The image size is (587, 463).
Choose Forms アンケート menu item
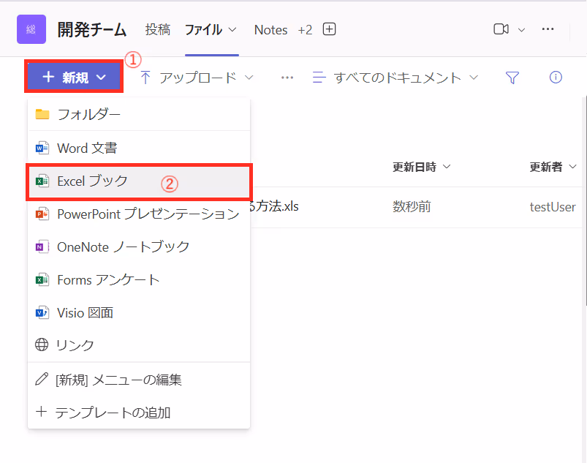pyautogui.click(x=139, y=280)
